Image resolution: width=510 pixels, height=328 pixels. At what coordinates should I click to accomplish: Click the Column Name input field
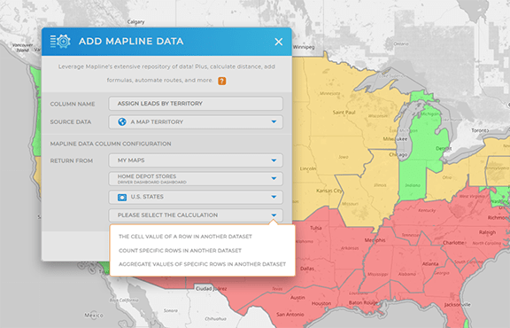(x=196, y=104)
